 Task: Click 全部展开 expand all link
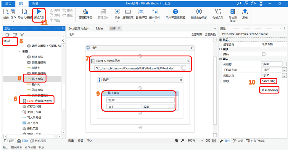197,34
